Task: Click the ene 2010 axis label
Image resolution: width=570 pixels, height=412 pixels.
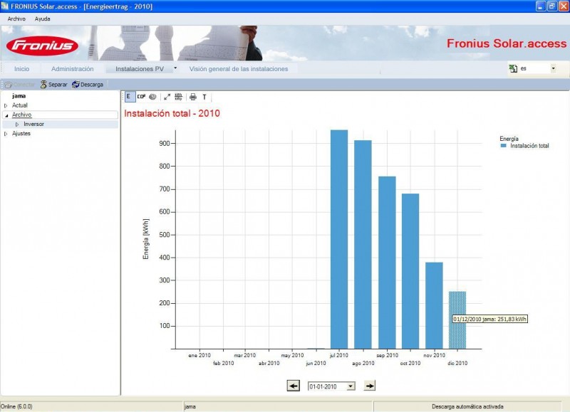Action: [x=199, y=355]
